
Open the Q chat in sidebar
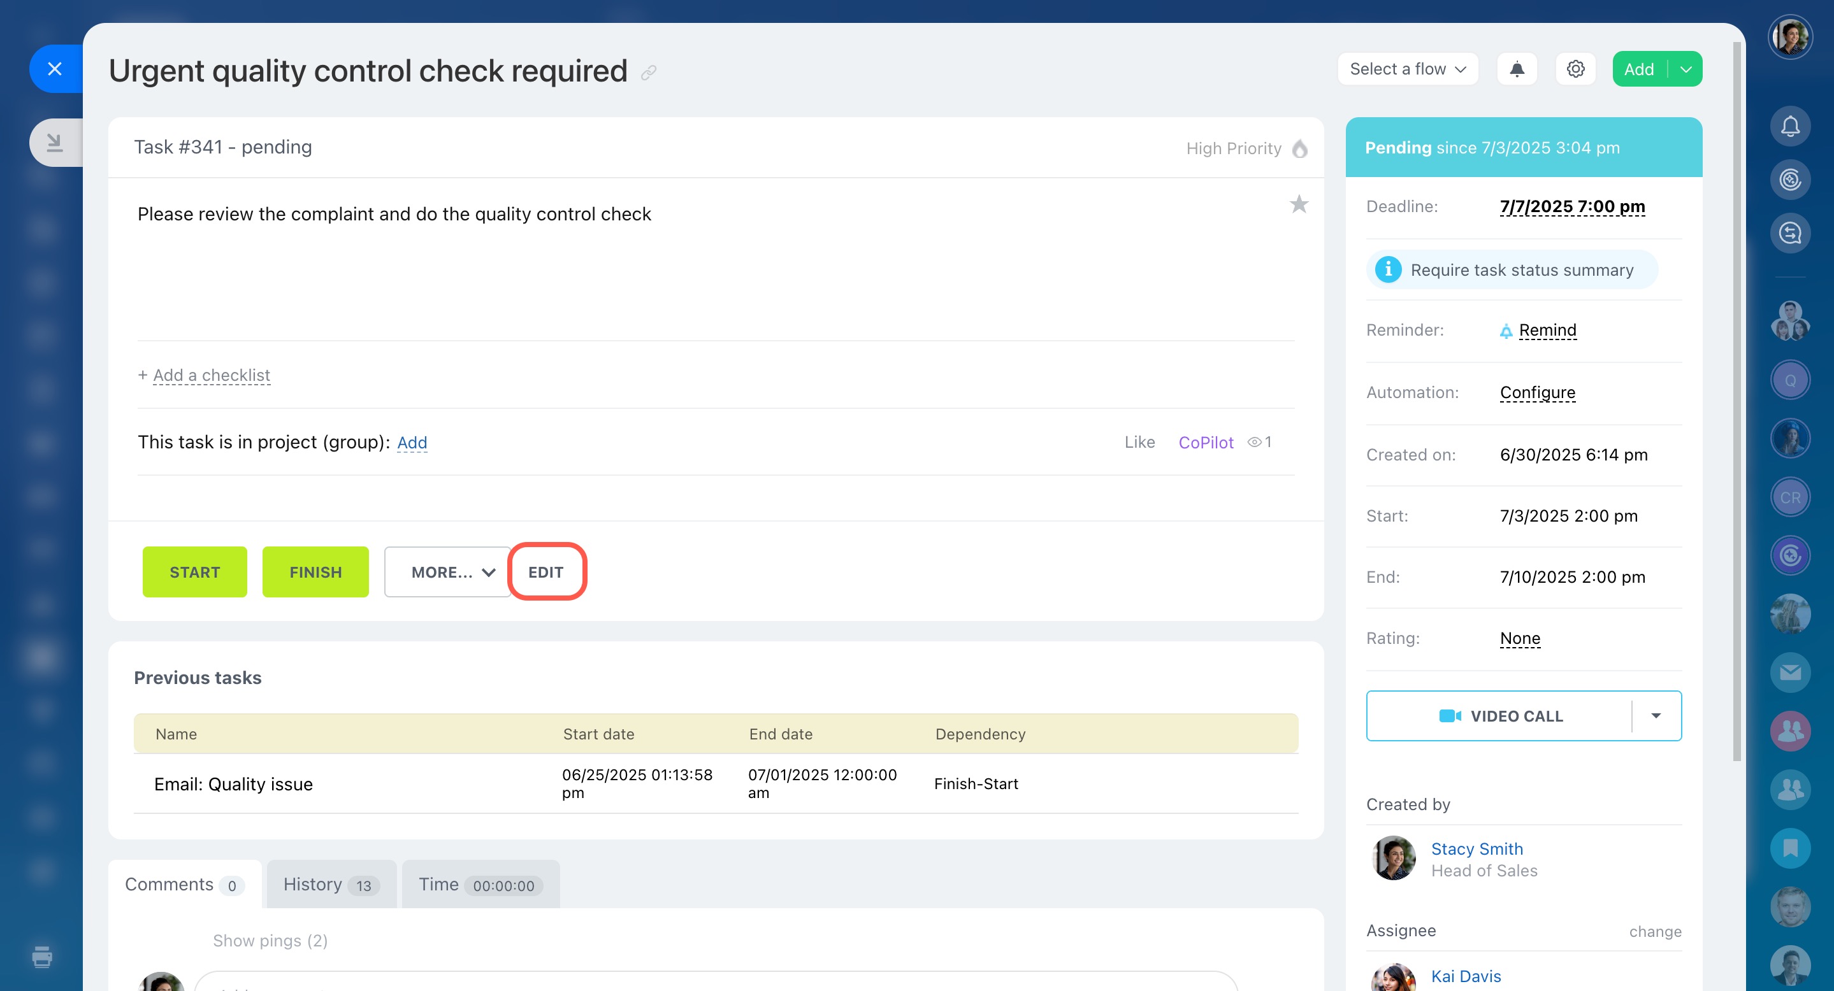(x=1790, y=380)
